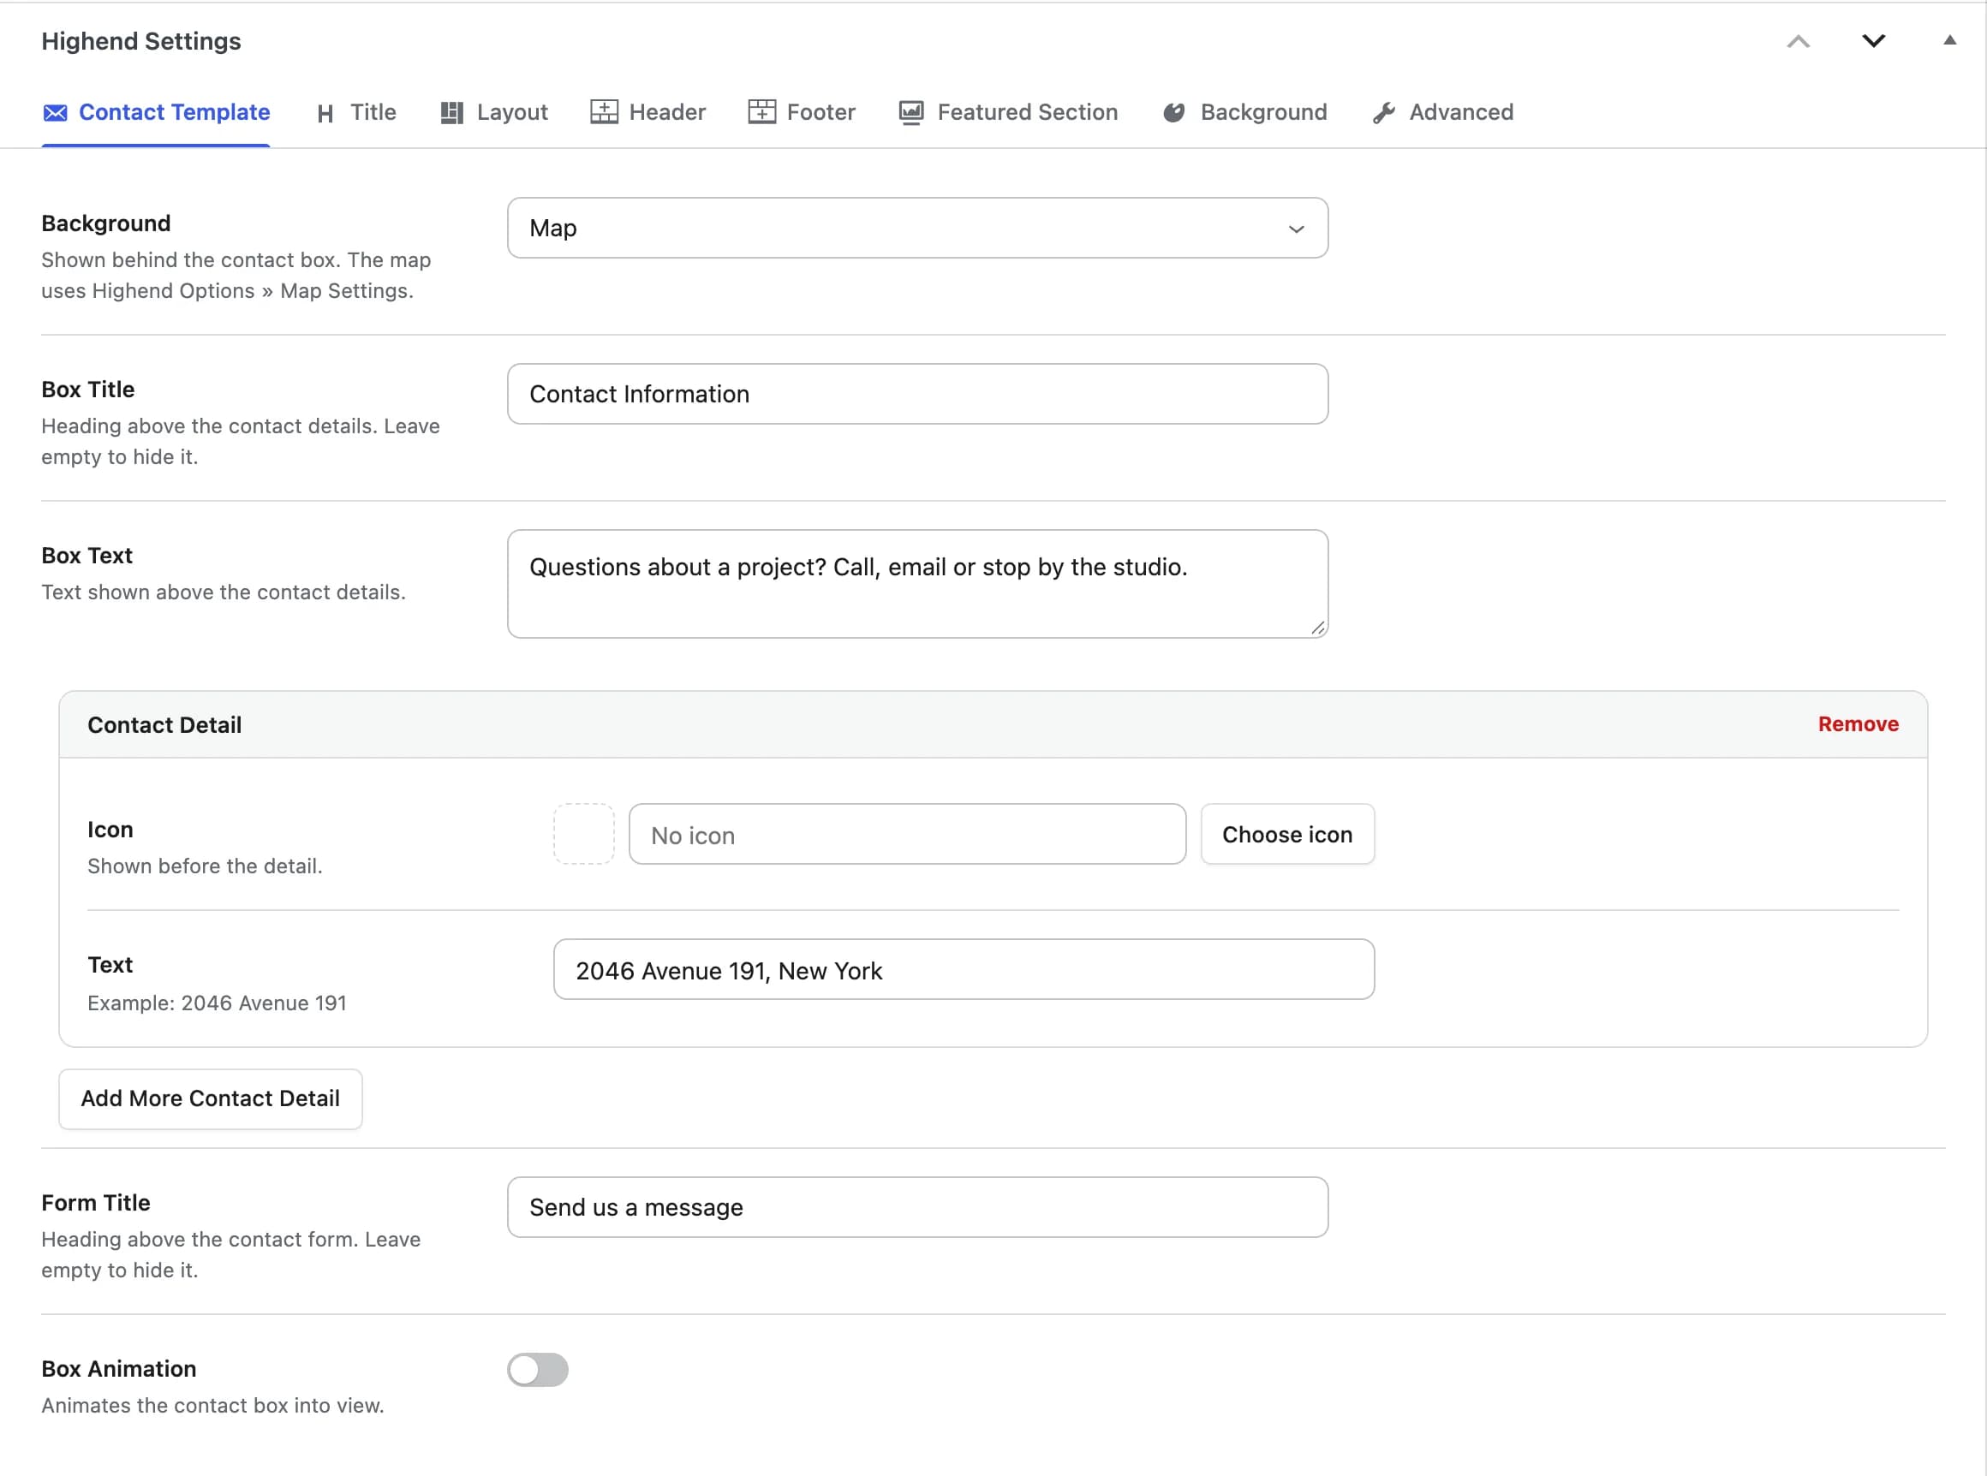This screenshot has height=1476, width=1987.
Task: Click the Header tab label
Action: [667, 112]
